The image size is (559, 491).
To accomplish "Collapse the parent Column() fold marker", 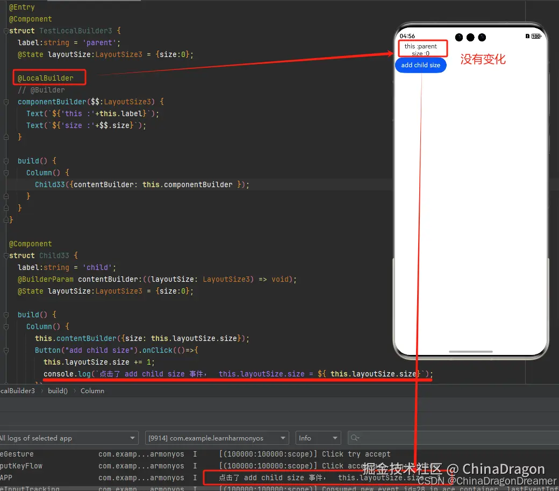I will (6, 173).
